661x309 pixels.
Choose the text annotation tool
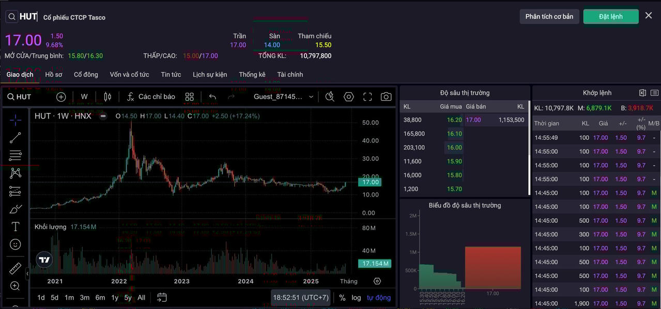pyautogui.click(x=16, y=226)
